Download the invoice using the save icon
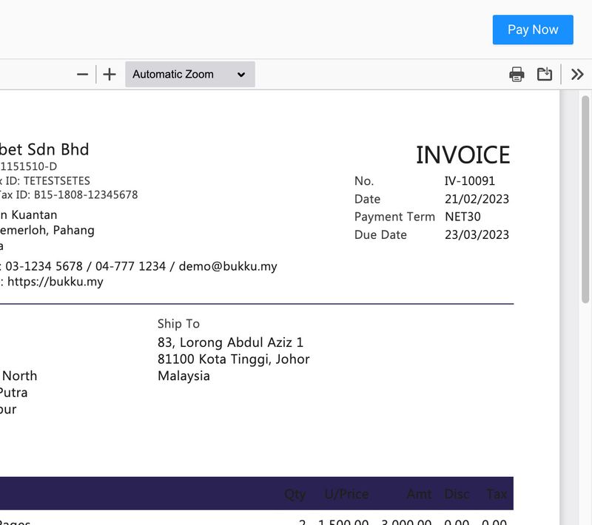This screenshot has width=592, height=525. (545, 74)
